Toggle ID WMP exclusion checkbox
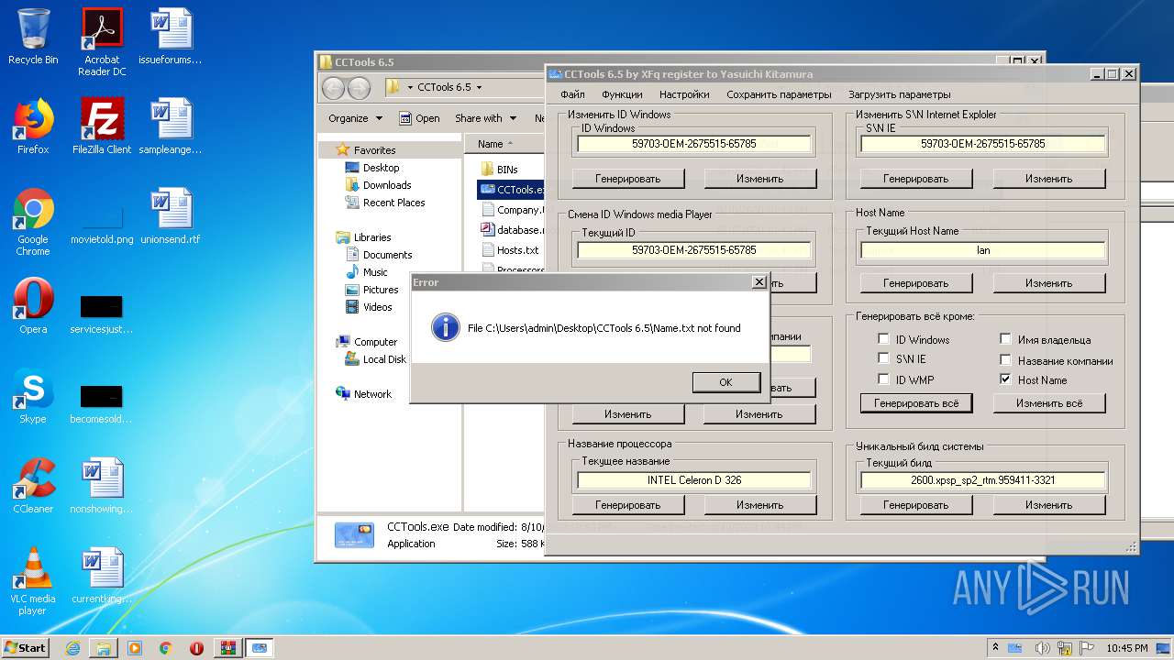This screenshot has height=660, width=1174. (884, 379)
